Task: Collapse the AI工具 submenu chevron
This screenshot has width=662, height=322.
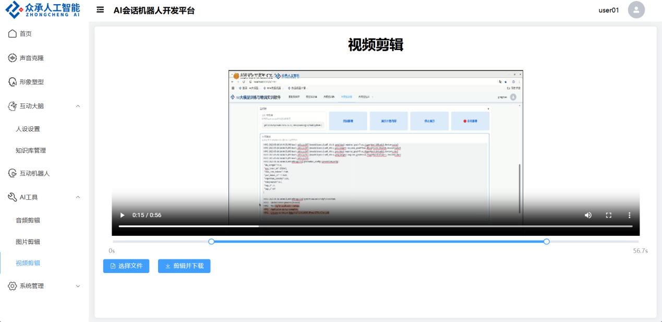Action: [x=78, y=197]
